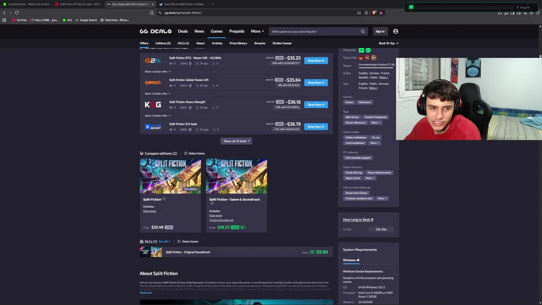Click the Gamivo store logo
This screenshot has width=542, height=305.
point(152,83)
